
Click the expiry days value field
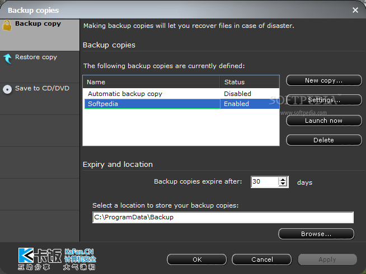[265, 182]
